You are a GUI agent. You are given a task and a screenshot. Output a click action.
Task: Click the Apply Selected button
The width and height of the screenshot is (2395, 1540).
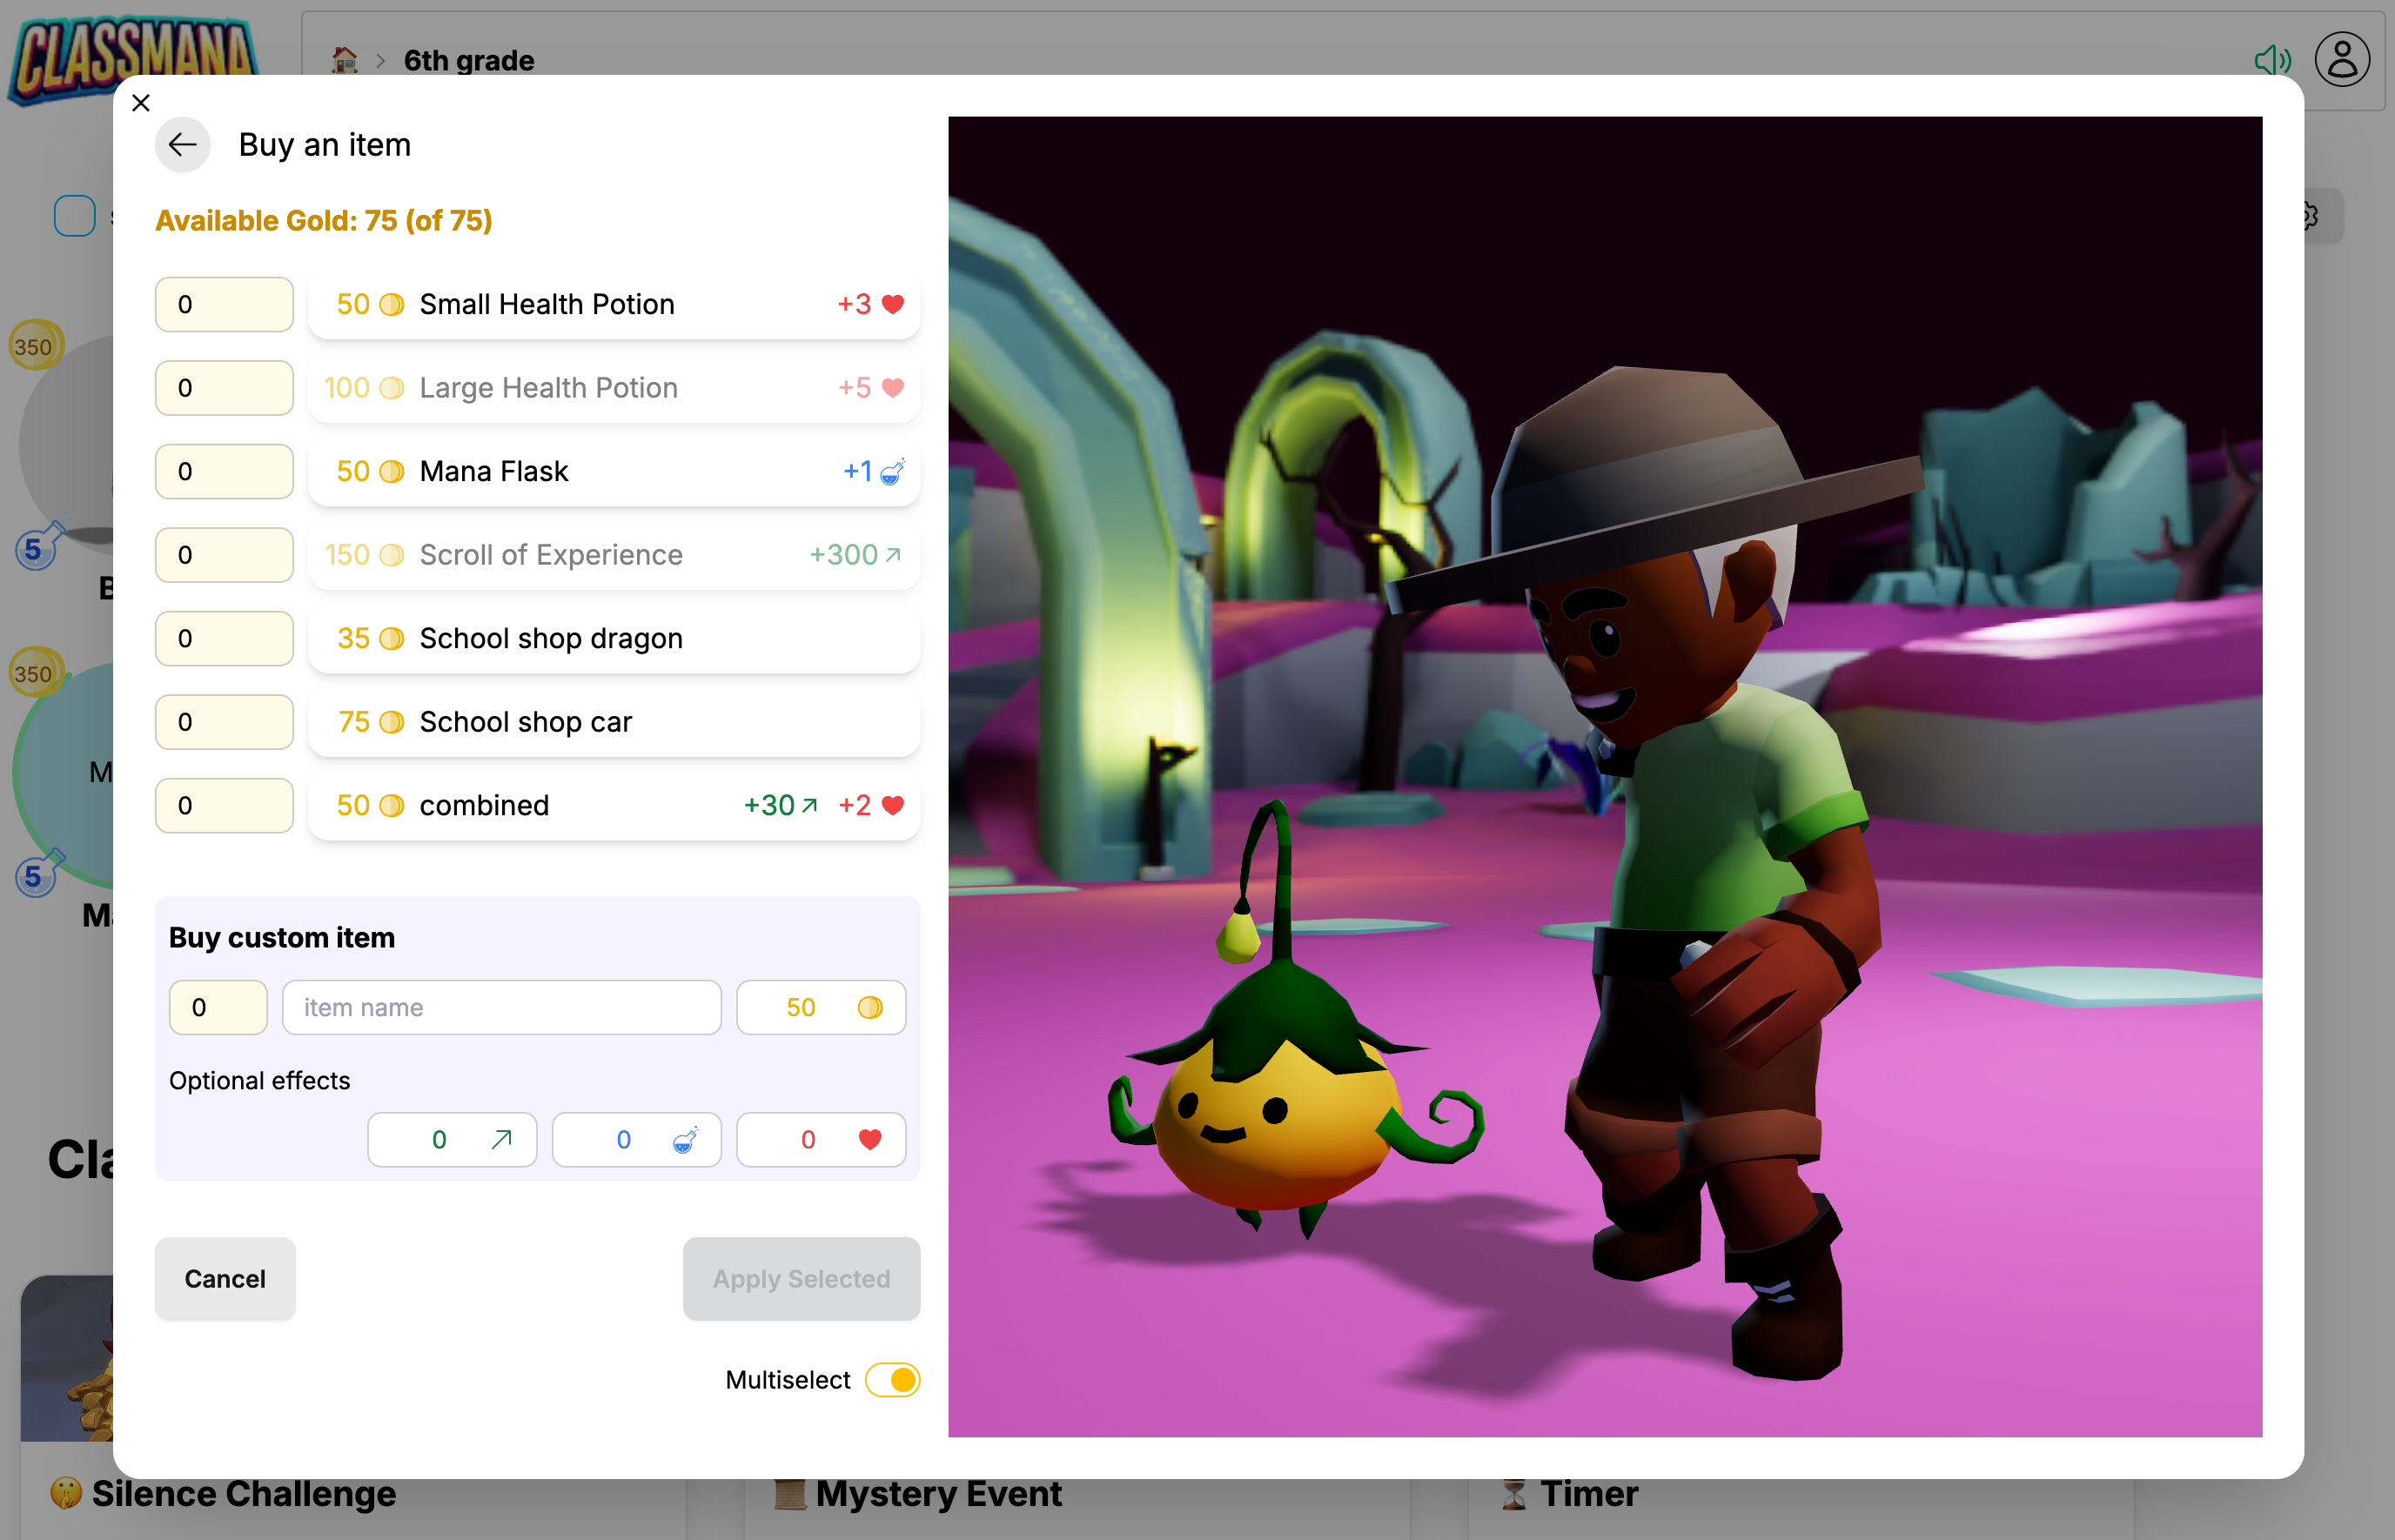click(x=801, y=1278)
